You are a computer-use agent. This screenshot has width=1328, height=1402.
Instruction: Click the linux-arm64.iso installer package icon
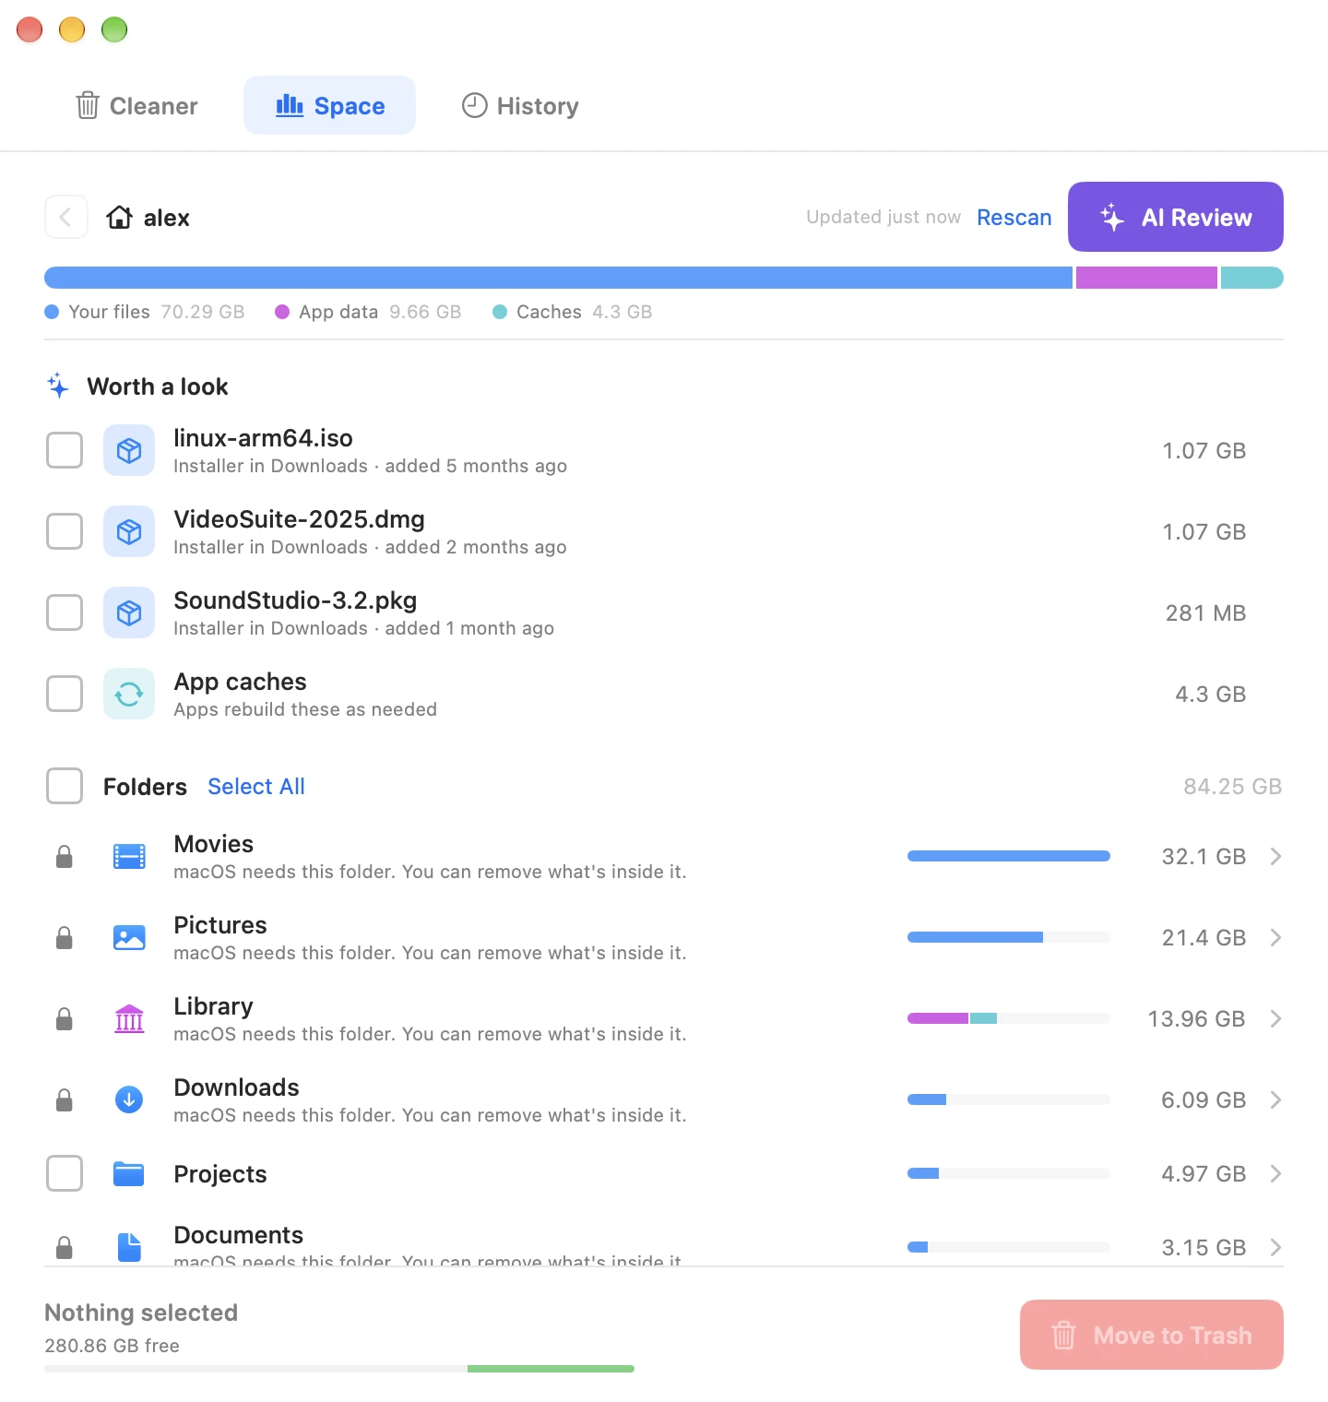[x=129, y=450]
